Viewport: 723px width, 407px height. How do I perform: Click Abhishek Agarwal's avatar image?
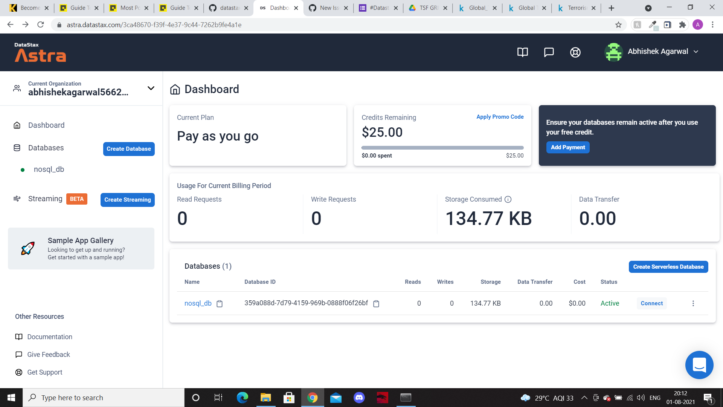pos(613,52)
